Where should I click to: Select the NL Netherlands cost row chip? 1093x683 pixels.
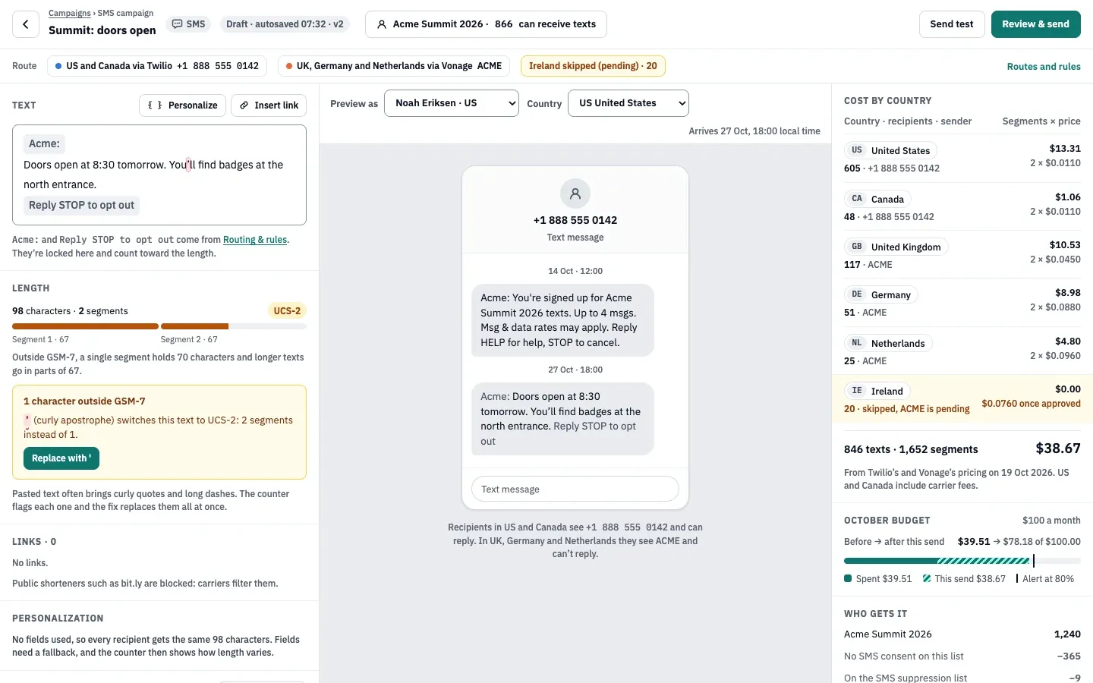[888, 343]
